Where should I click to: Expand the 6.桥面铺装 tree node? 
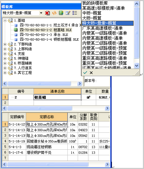5,63
